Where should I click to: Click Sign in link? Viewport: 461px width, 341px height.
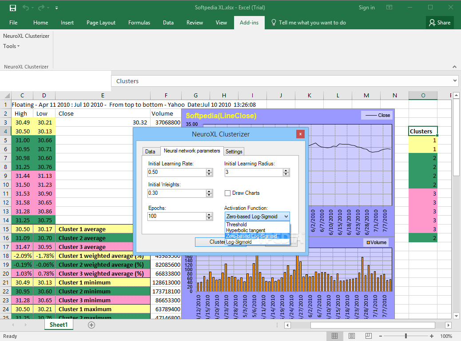pos(367,8)
